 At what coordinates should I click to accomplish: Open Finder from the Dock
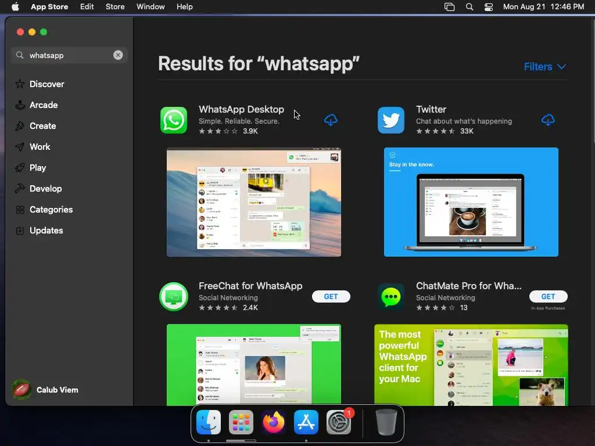pos(209,422)
